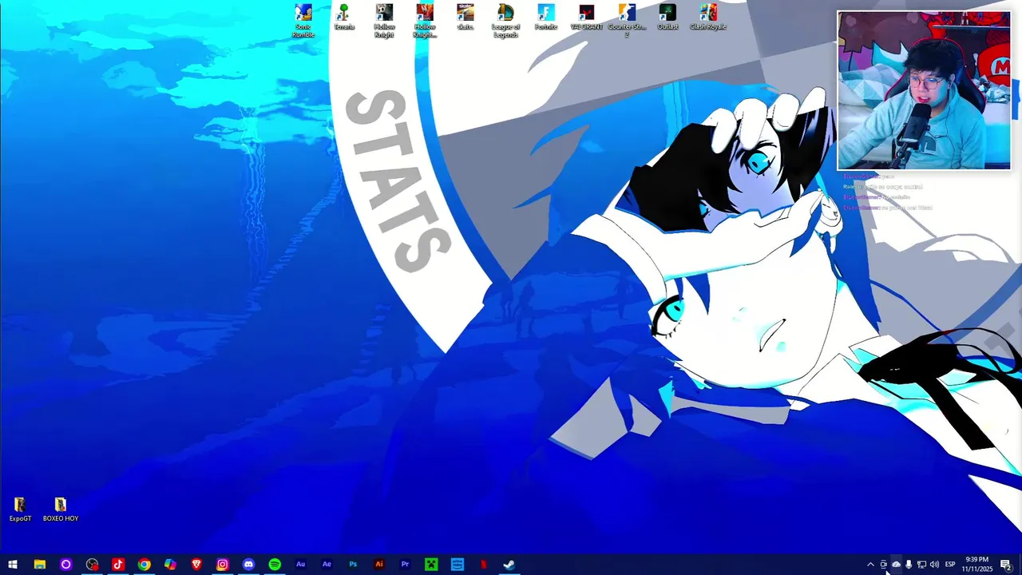The image size is (1022, 575).
Task: Open Copilot from the taskbar
Action: coord(170,565)
